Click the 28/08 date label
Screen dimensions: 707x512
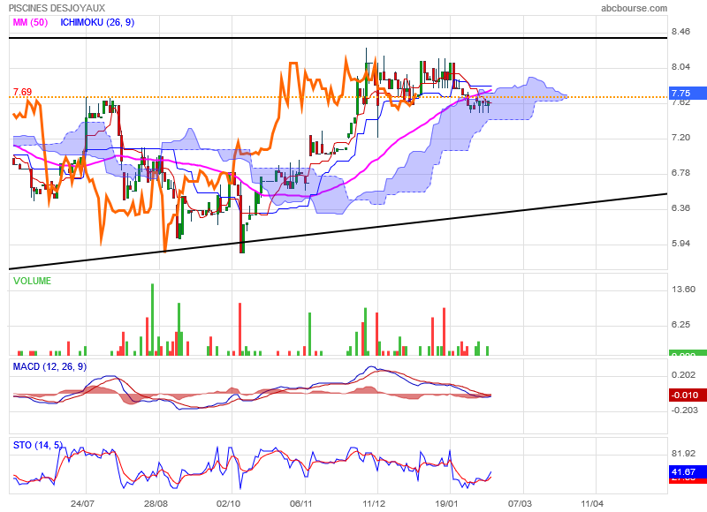point(156,503)
